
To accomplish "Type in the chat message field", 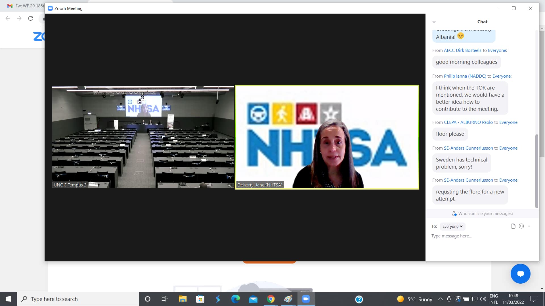I will coord(480,236).
